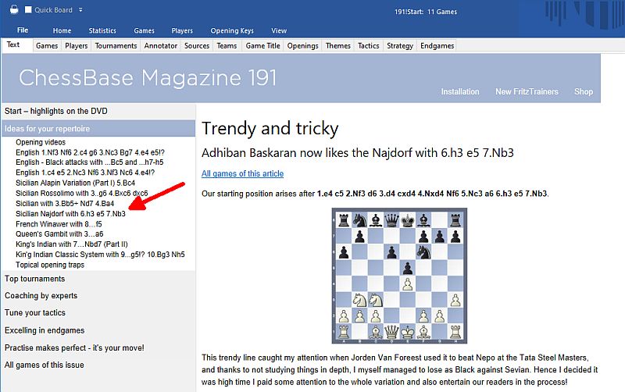The height and width of the screenshot is (392, 625).
Task: Click the white king on e1
Action: [x=407, y=331]
